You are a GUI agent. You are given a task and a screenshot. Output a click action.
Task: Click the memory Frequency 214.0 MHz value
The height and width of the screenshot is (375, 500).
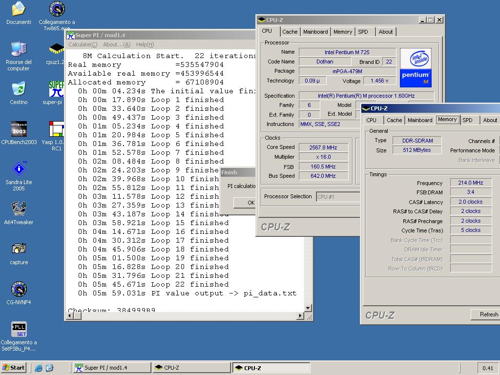[471, 183]
